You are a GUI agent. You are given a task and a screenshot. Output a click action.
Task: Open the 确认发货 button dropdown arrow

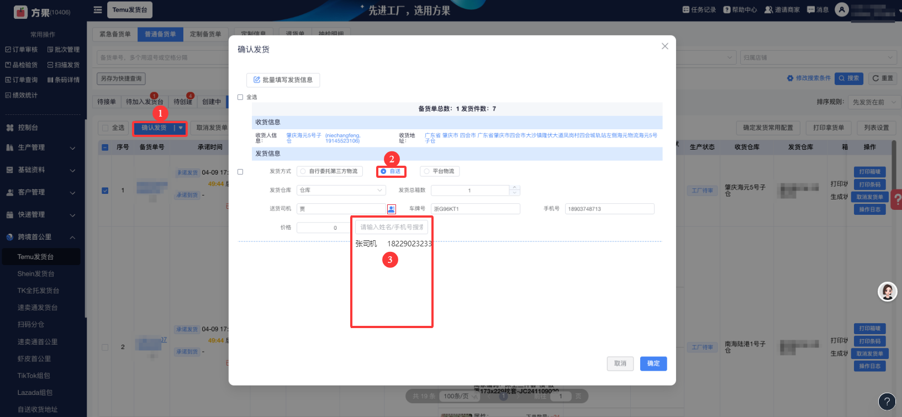pyautogui.click(x=181, y=128)
